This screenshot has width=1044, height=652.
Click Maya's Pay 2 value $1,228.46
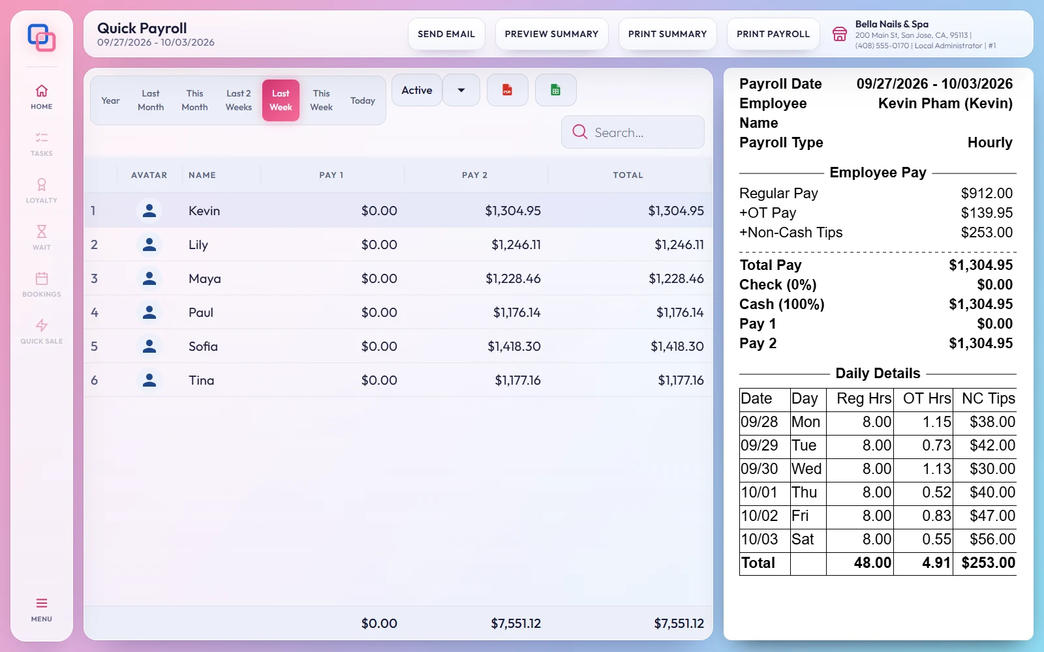pyautogui.click(x=513, y=278)
